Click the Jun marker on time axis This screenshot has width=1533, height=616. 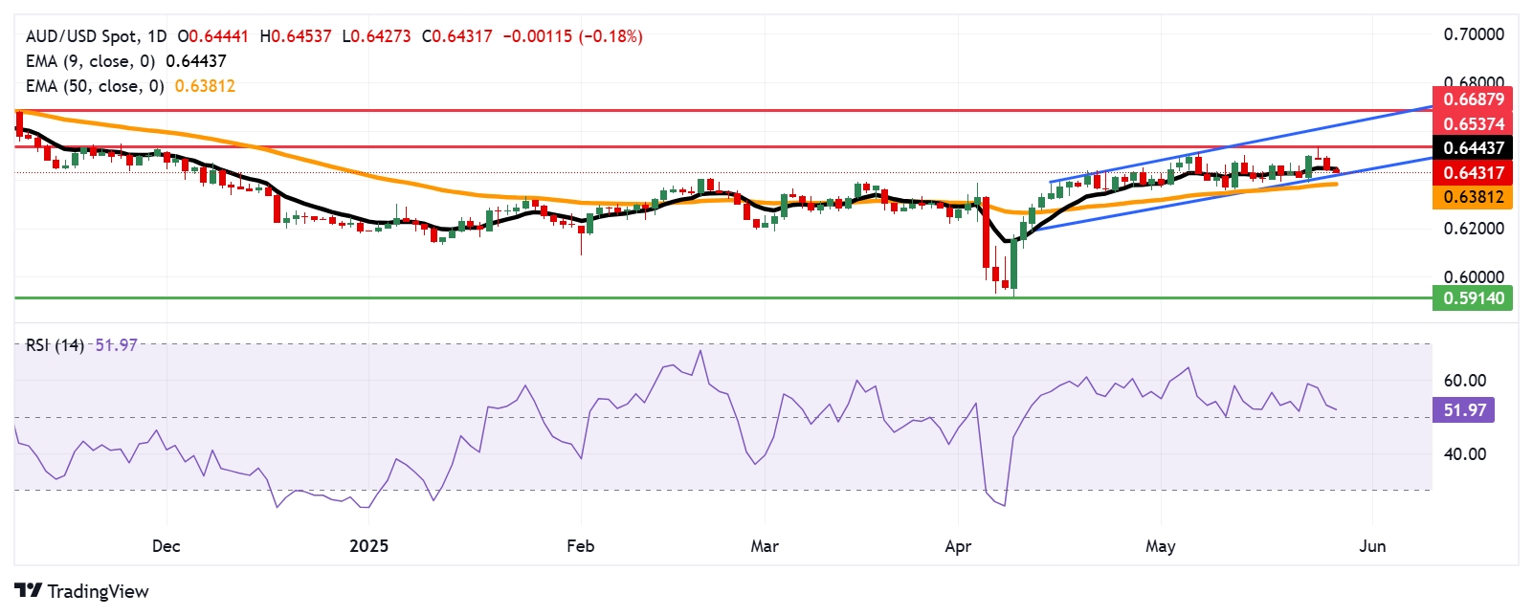coord(1372,546)
